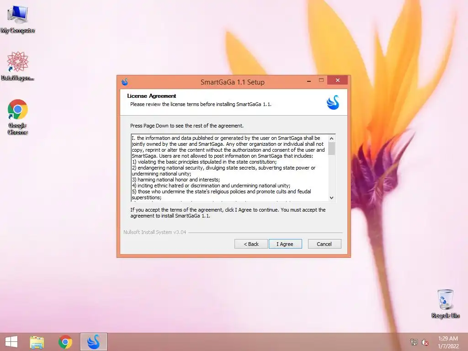
Task: Go back with the < Back button
Action: pyautogui.click(x=251, y=244)
